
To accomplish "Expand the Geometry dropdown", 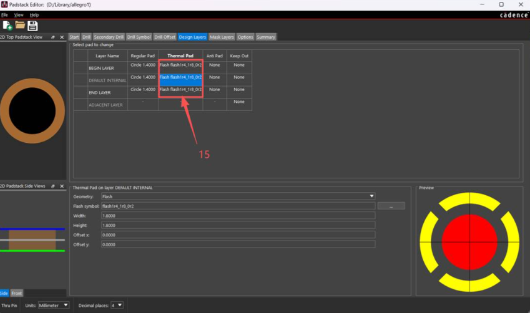I will pyautogui.click(x=238, y=196).
